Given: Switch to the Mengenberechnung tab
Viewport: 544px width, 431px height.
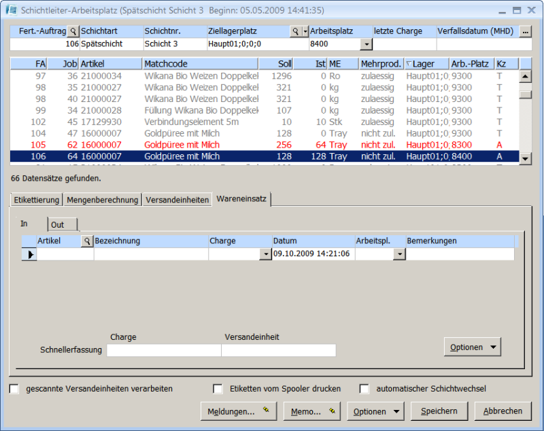Looking at the screenshot, I should [x=103, y=200].
